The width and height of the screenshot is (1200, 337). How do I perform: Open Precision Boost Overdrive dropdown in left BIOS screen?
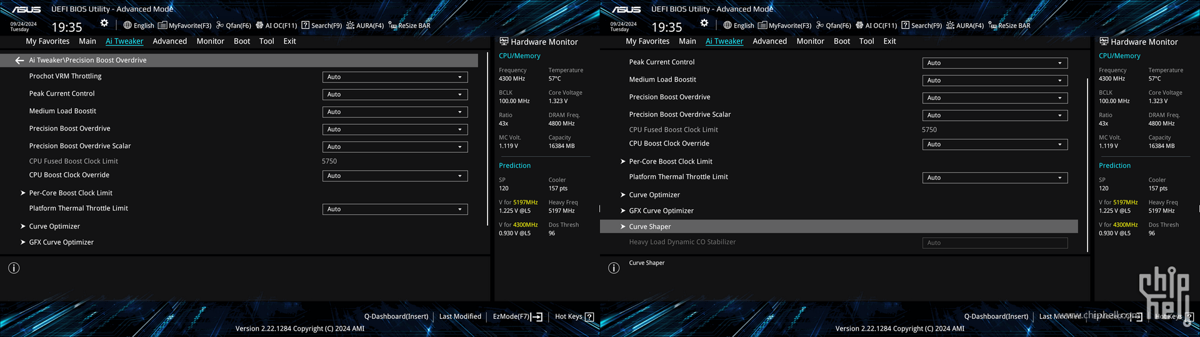(395, 130)
